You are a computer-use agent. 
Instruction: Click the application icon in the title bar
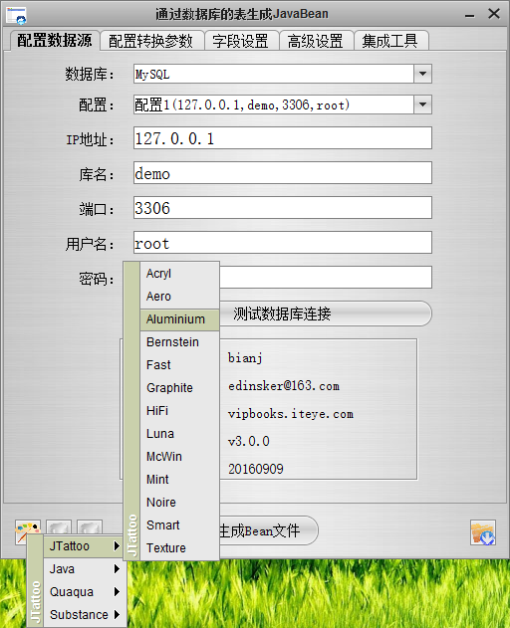pos(17,15)
